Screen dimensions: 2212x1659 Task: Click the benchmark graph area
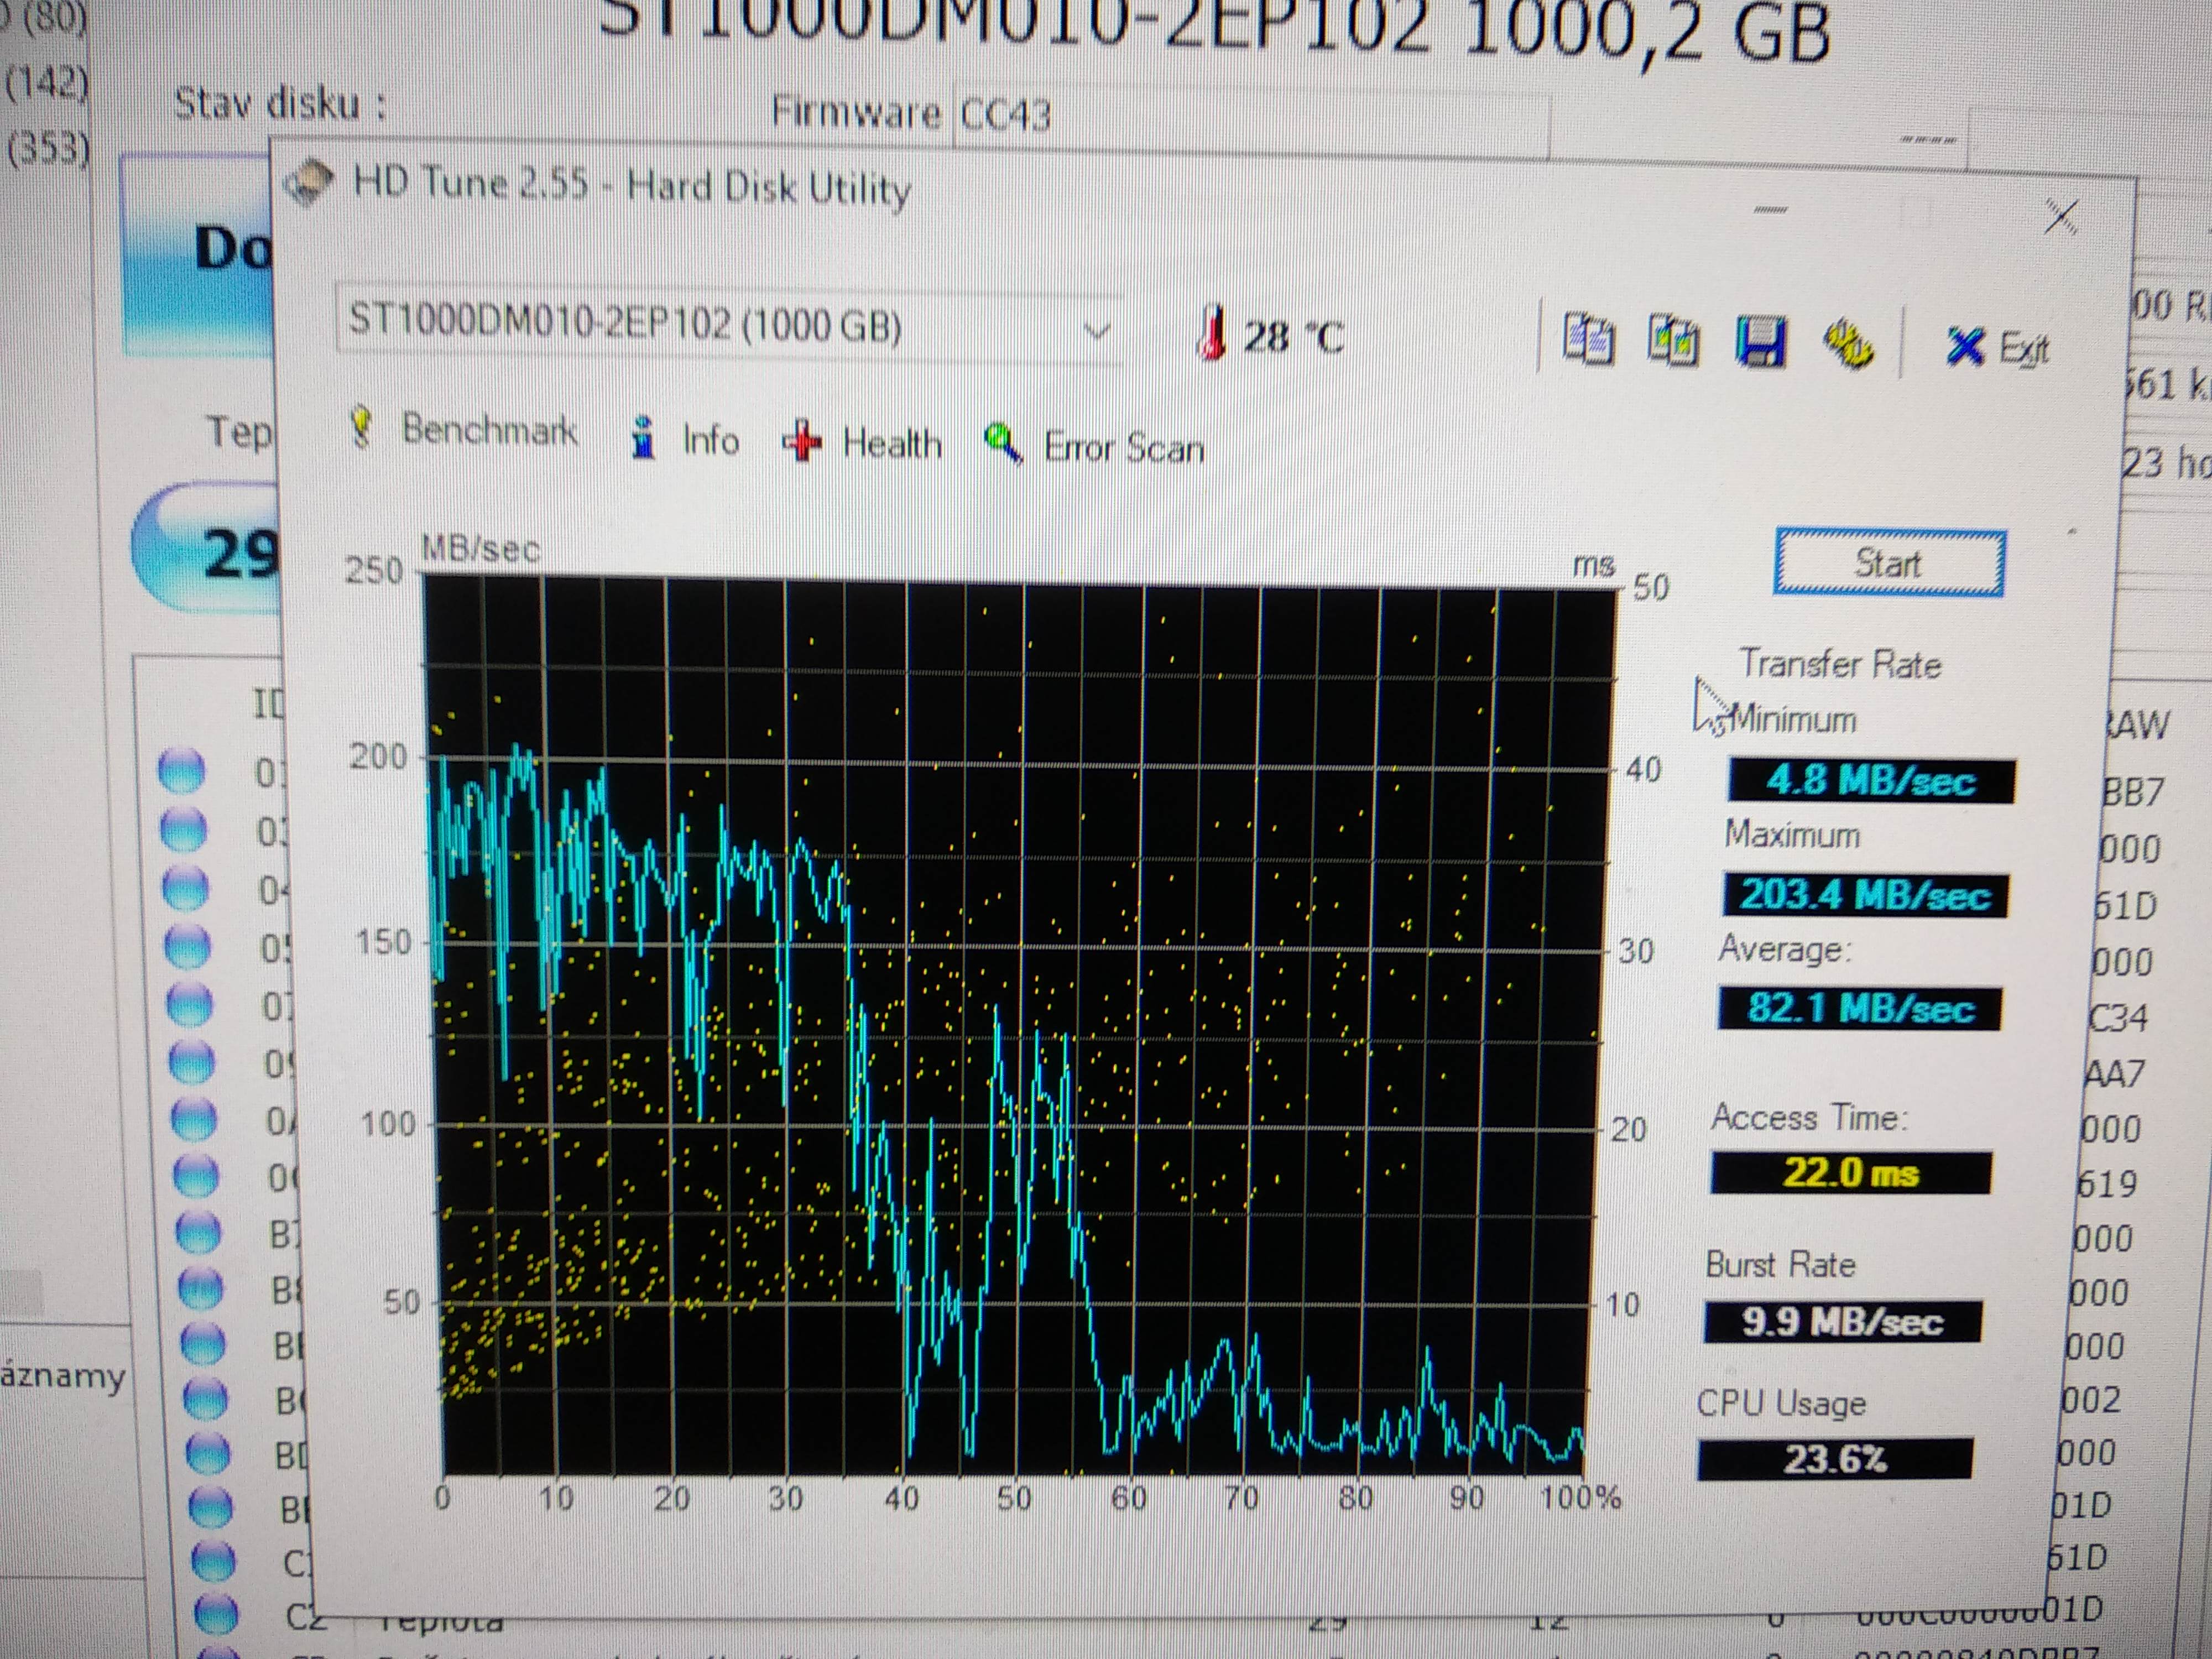(x=1010, y=1030)
